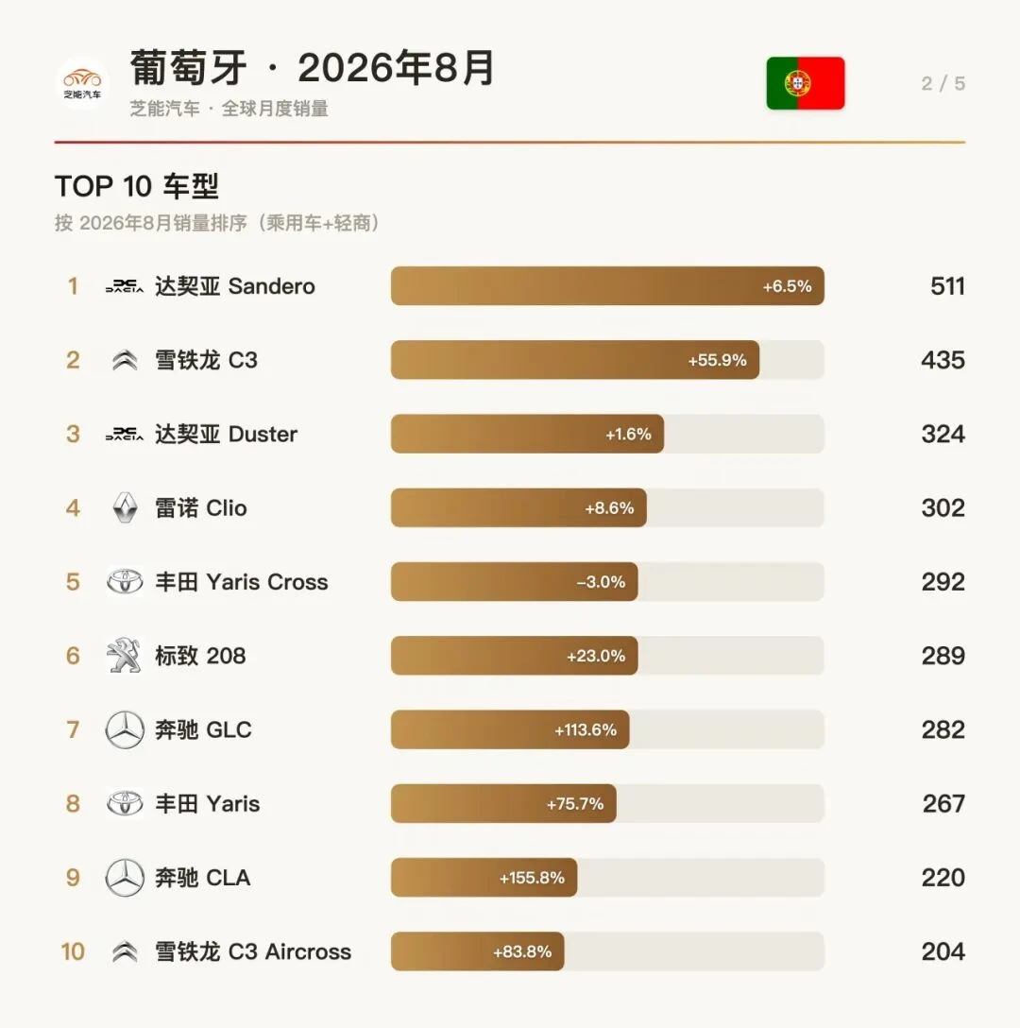Click the 2 / 5 page indicator

coord(943,83)
